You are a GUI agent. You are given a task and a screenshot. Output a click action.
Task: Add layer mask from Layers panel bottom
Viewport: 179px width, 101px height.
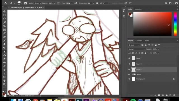click(159, 95)
